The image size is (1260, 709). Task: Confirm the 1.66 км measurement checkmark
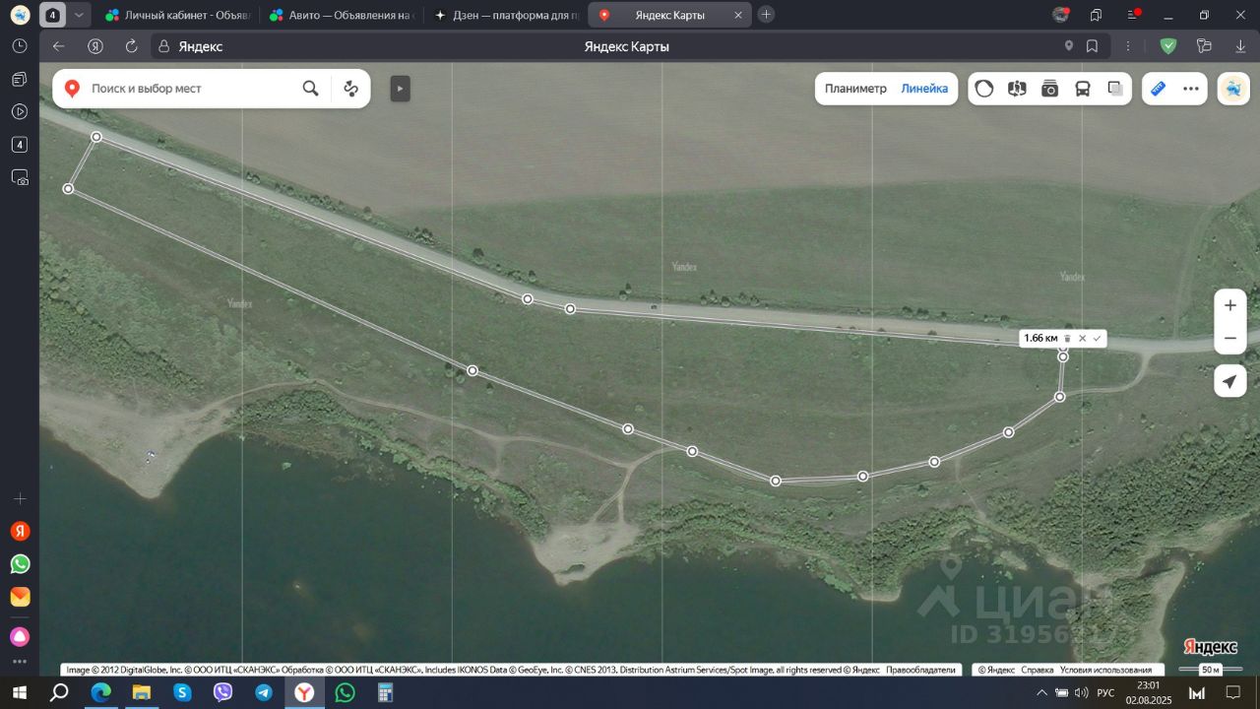pyautogui.click(x=1097, y=338)
